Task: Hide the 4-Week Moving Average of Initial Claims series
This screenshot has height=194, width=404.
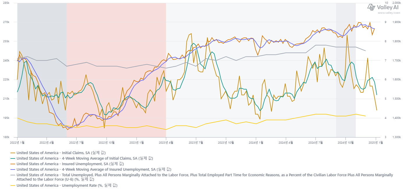Action: pyautogui.click(x=85, y=158)
